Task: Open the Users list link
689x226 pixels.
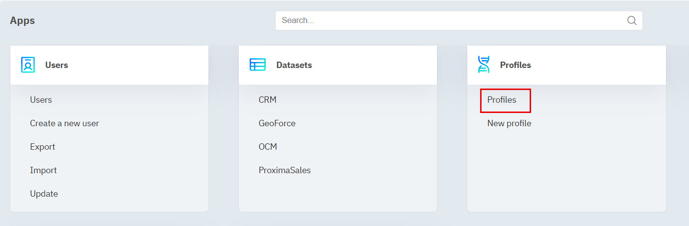Action: (x=41, y=100)
